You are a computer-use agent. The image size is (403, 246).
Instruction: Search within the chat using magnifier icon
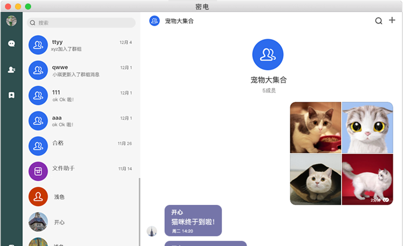pyautogui.click(x=378, y=21)
